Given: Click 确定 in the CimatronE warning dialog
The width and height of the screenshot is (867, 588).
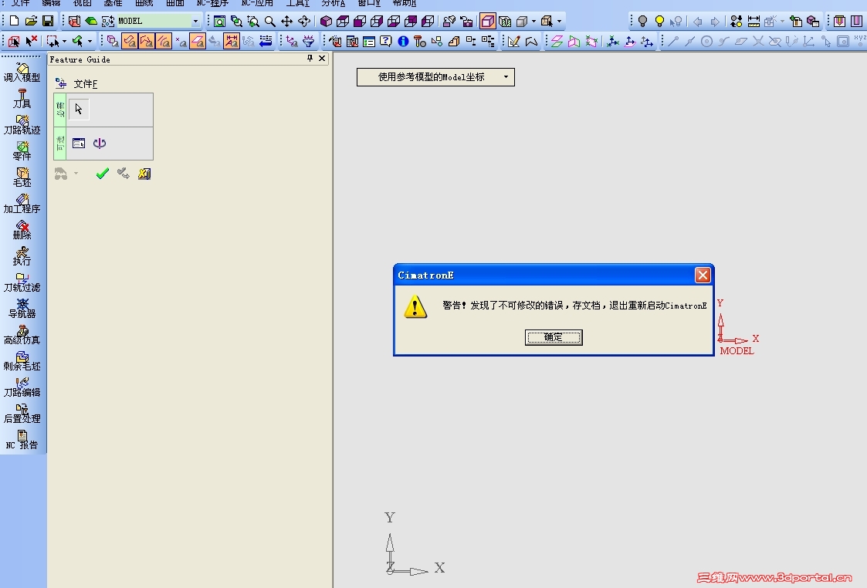Looking at the screenshot, I should click(554, 337).
